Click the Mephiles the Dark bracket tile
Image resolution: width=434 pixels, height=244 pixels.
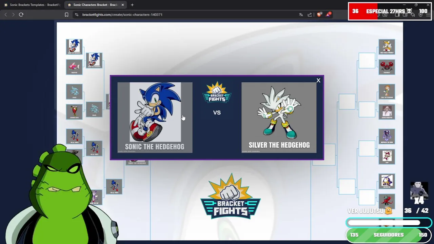387,136
